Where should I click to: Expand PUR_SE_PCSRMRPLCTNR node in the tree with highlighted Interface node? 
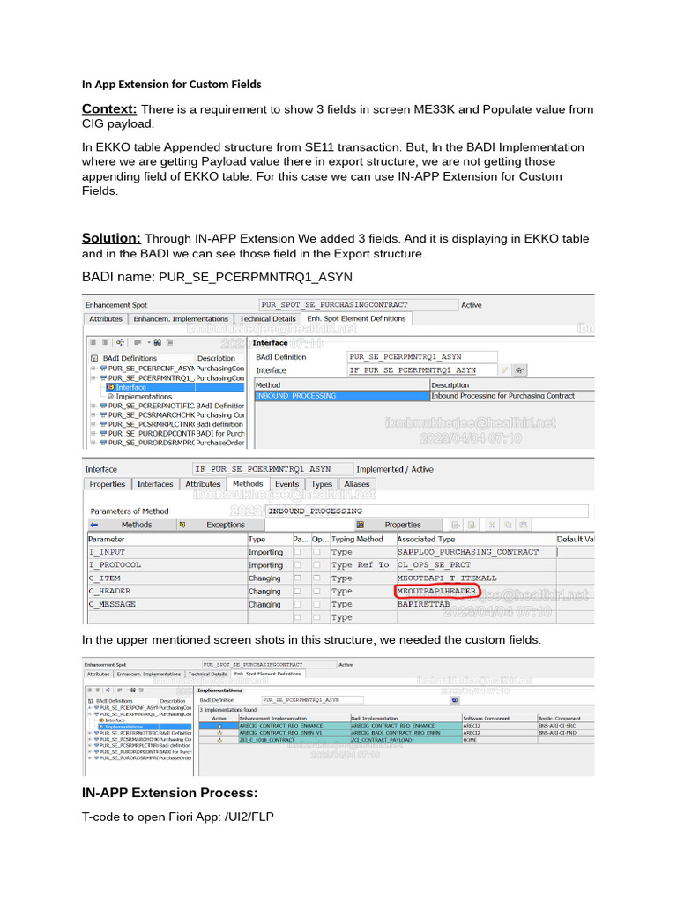[x=93, y=424]
